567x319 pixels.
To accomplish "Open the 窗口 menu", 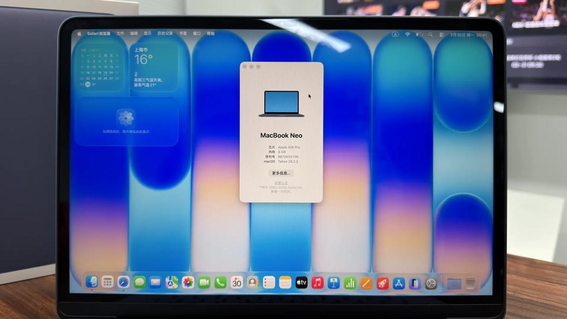I will pyautogui.click(x=197, y=34).
